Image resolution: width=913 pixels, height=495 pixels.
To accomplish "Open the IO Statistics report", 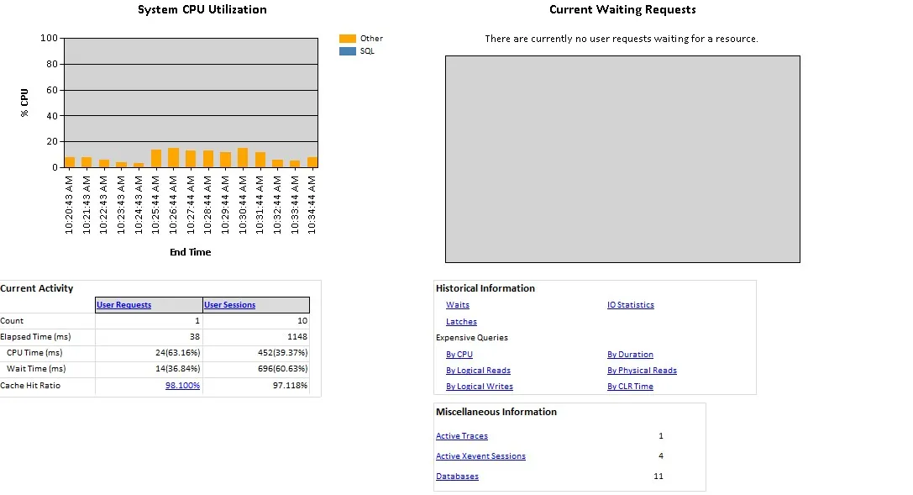I will click(631, 304).
